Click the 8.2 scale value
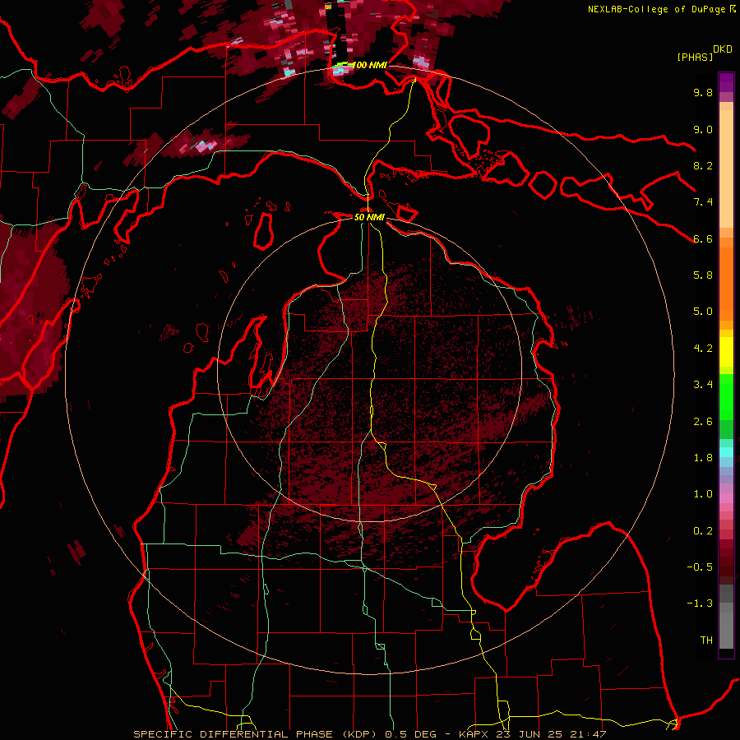 (x=703, y=165)
